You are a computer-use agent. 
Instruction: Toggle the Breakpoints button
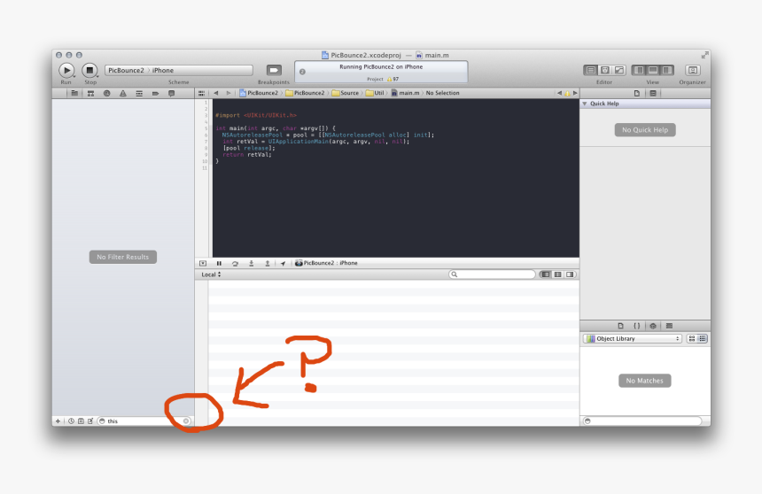274,71
